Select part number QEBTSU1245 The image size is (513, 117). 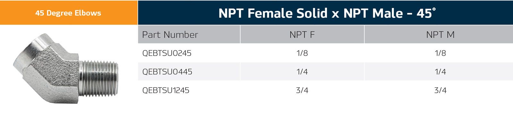pos(166,90)
